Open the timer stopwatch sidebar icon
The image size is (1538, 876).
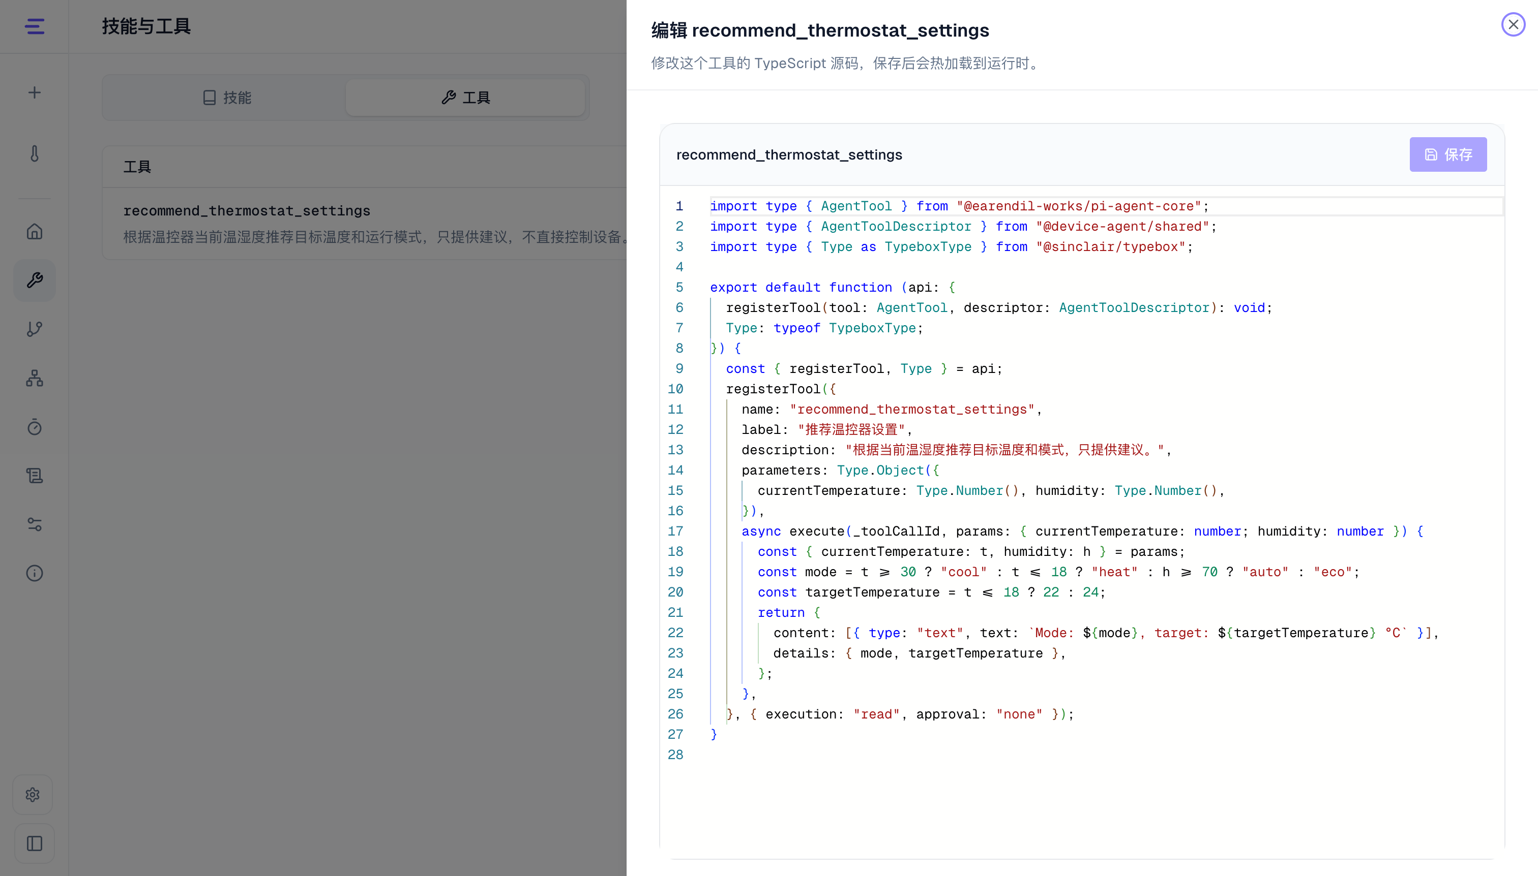(x=34, y=427)
